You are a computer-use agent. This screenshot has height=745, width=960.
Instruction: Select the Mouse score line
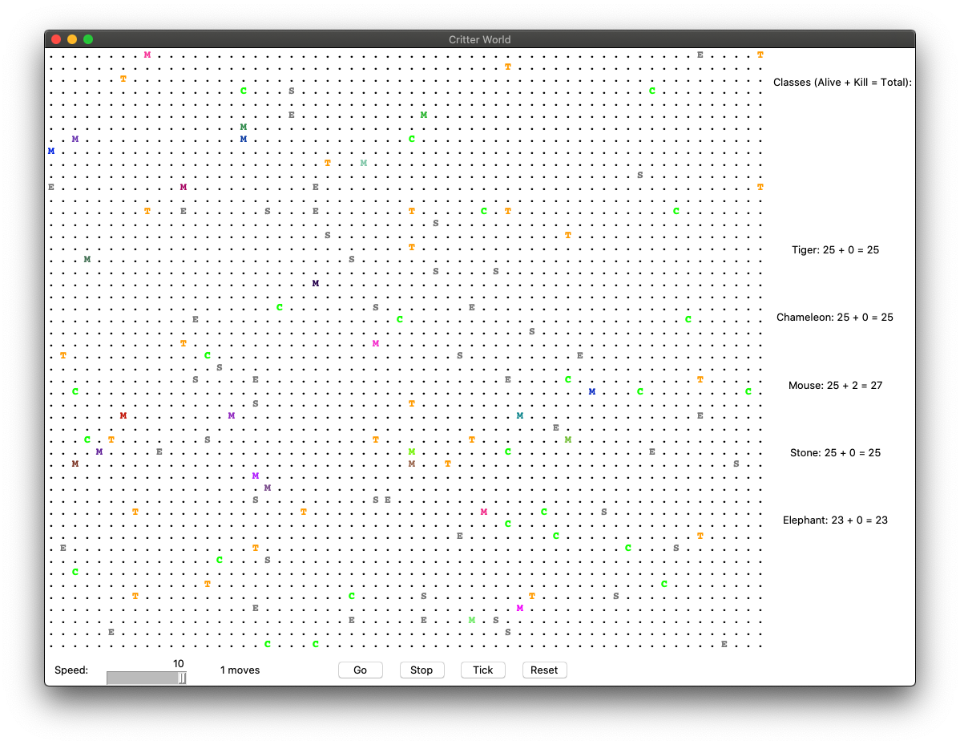[x=835, y=386]
